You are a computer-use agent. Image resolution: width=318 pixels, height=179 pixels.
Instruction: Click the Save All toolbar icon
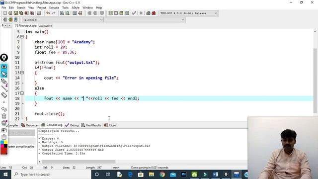[21, 13]
